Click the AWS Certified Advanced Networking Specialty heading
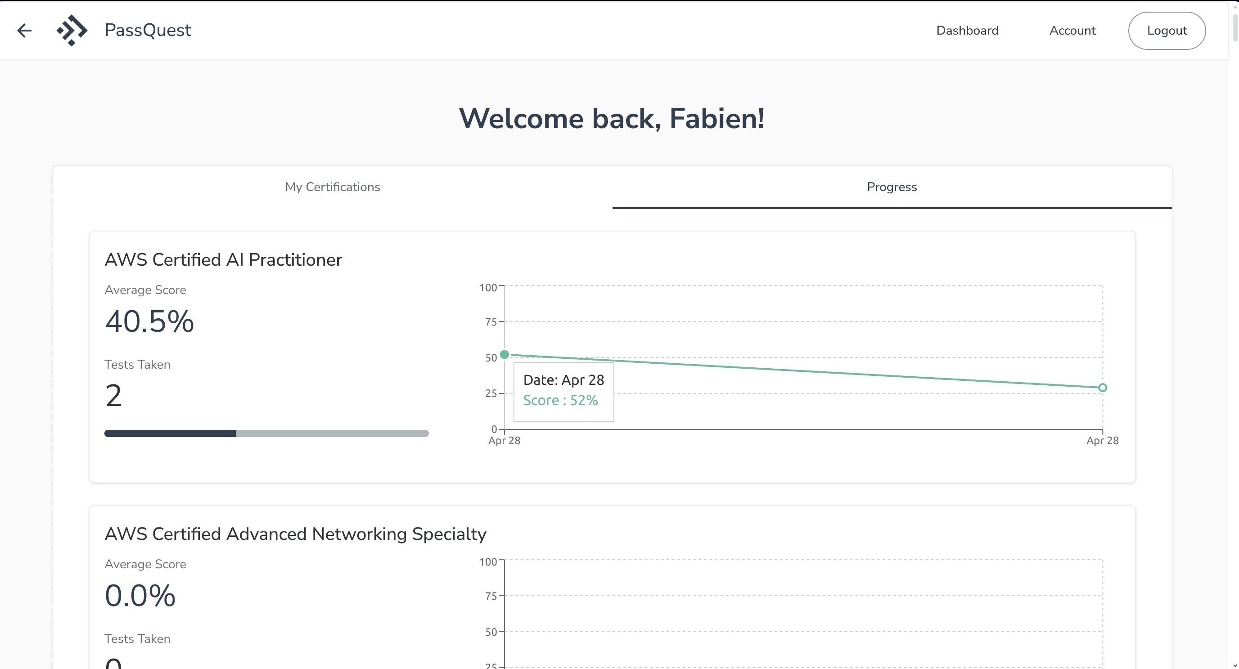Viewport: 1239px width, 669px height. coord(295,534)
